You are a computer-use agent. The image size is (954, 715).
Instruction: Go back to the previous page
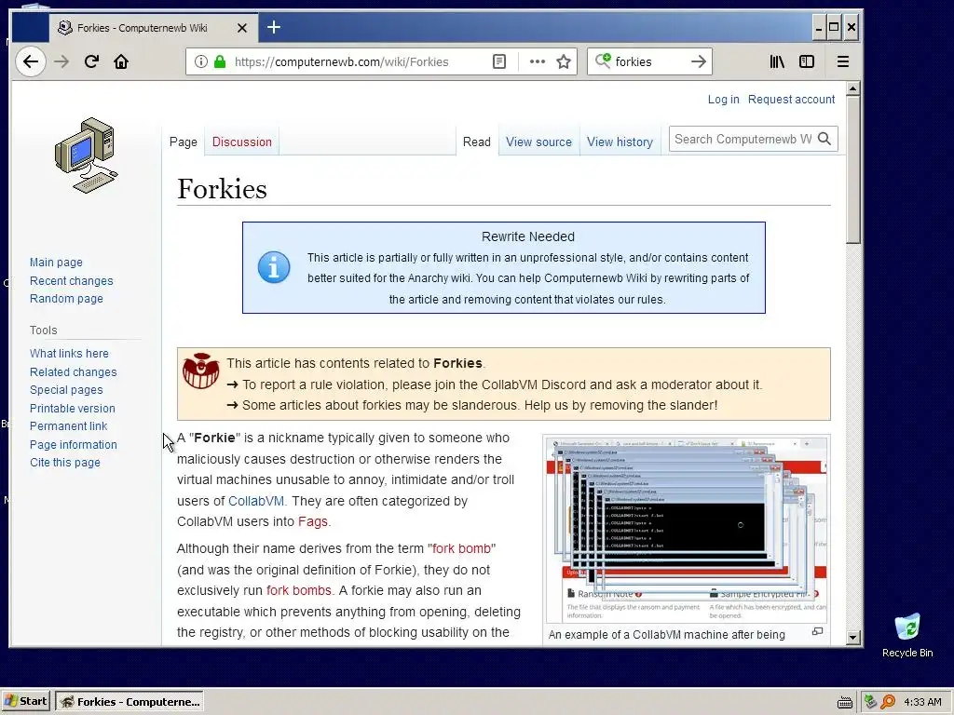click(31, 61)
